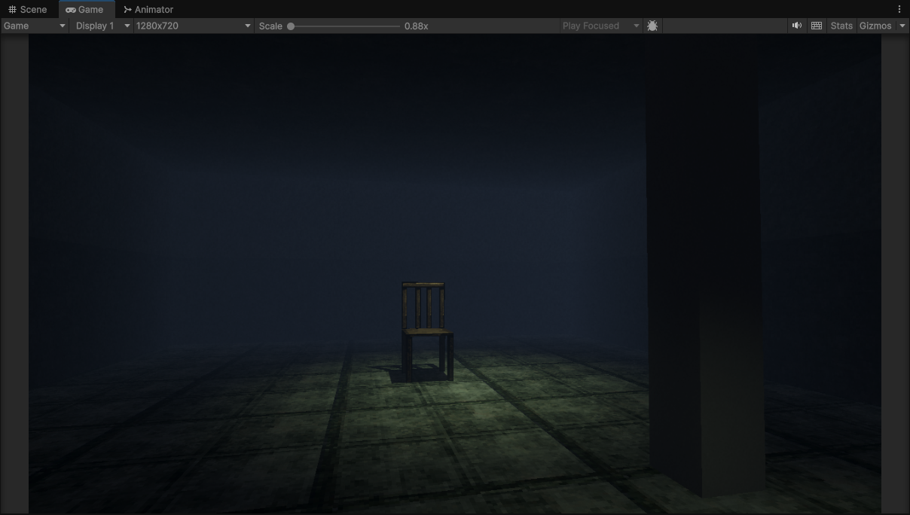Open the Play Focused dropdown
The height and width of the screenshot is (515, 910).
click(600, 26)
